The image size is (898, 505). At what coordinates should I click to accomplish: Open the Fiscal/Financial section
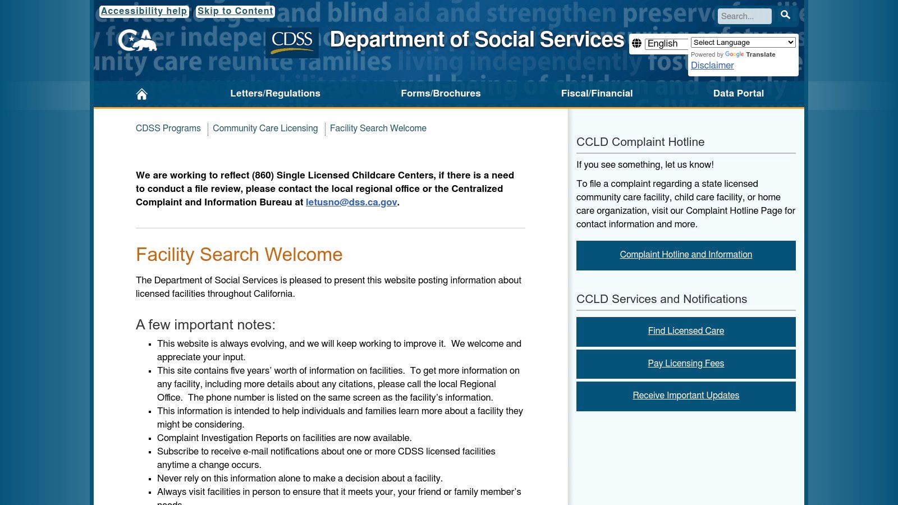tap(597, 94)
